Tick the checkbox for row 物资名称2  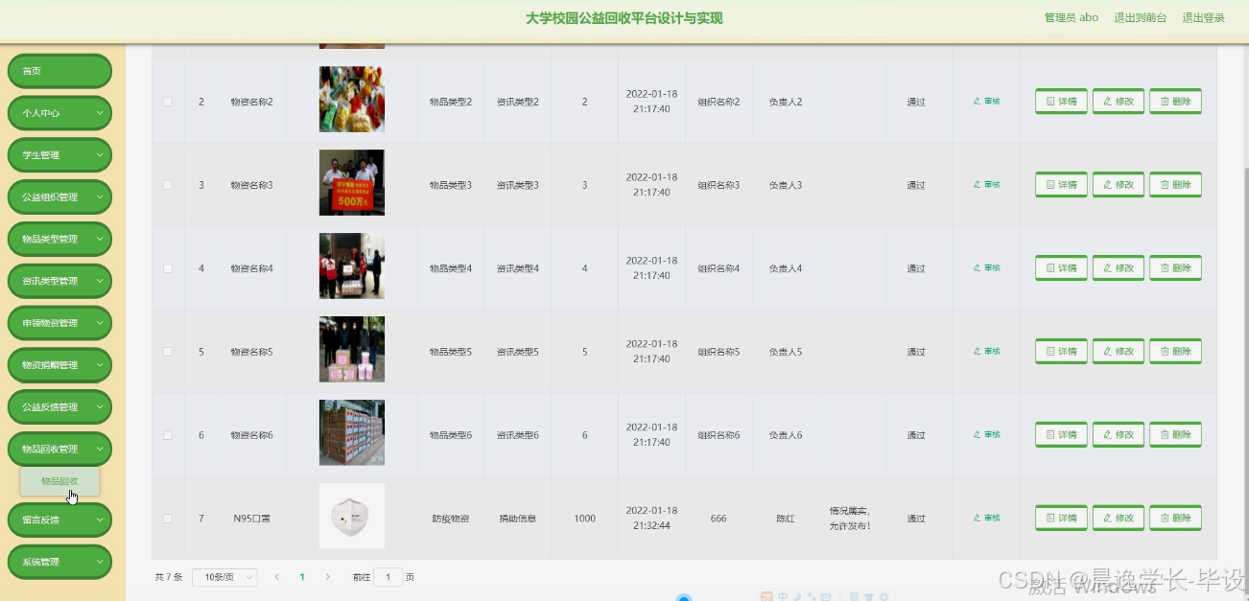click(x=168, y=102)
